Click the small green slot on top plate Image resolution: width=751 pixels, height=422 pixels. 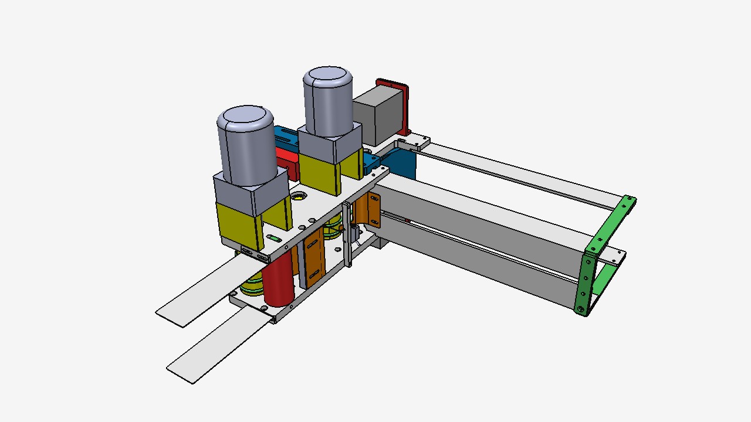[x=274, y=238]
